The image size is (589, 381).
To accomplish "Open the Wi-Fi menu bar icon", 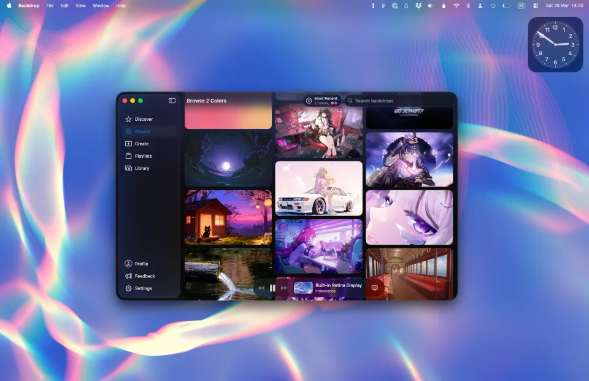I will pyautogui.click(x=456, y=6).
